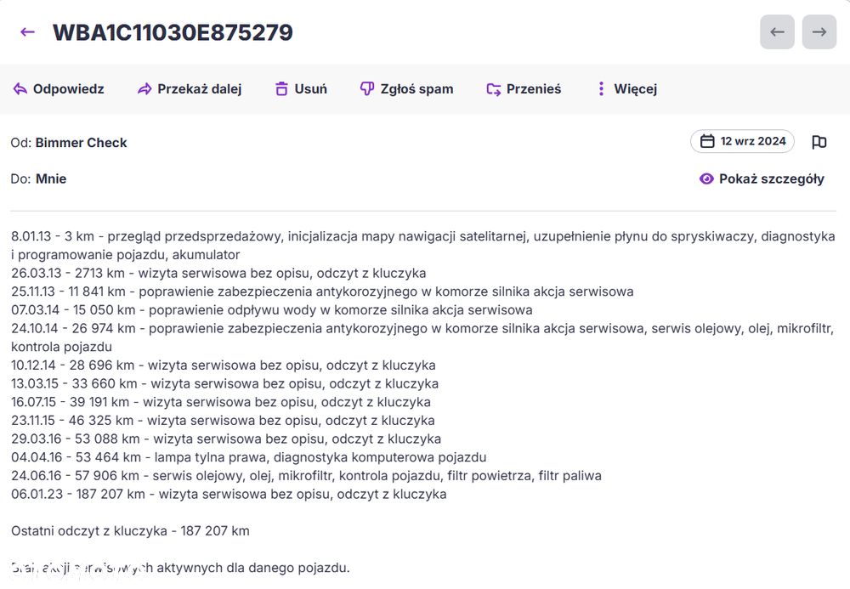Click the calendar icon in date chip
Screen dimensions: 850x589
coord(707,141)
